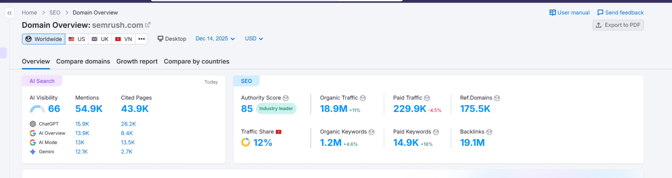Click Gemini mentions value 12.1K
The width and height of the screenshot is (672, 178).
tap(81, 152)
